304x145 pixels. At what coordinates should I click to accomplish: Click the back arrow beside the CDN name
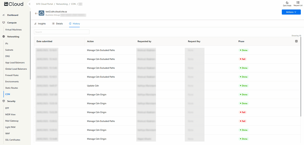pos(36,13)
